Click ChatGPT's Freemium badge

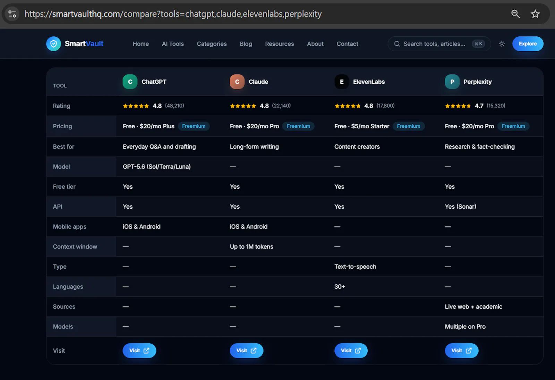point(194,126)
